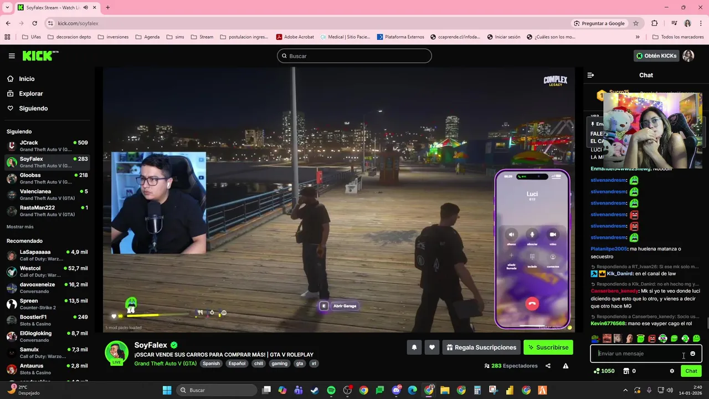The height and width of the screenshot is (399, 709).
Task: View site information icon in address bar
Action: 50,23
